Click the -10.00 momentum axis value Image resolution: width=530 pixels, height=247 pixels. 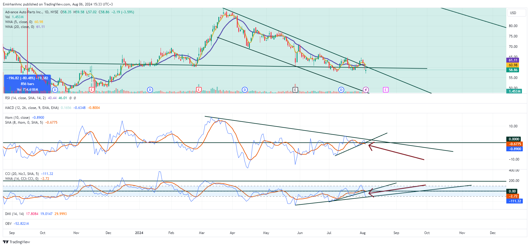[514, 159]
